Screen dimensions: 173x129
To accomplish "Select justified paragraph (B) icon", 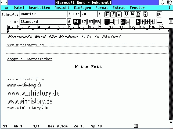I will click(98, 22).
